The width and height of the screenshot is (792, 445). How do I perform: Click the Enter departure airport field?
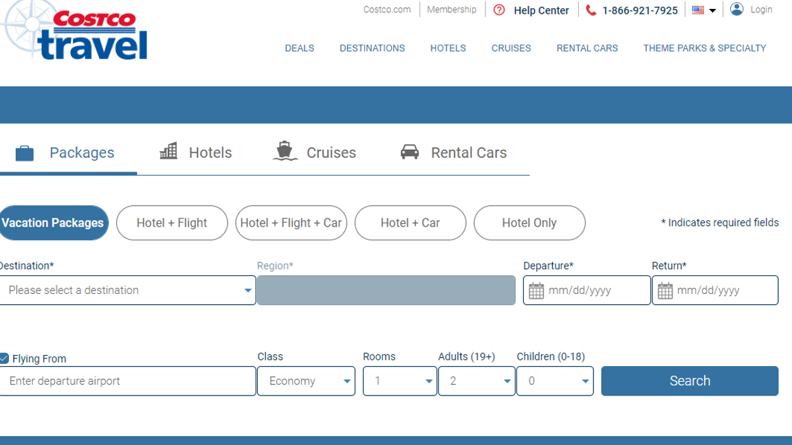point(128,381)
